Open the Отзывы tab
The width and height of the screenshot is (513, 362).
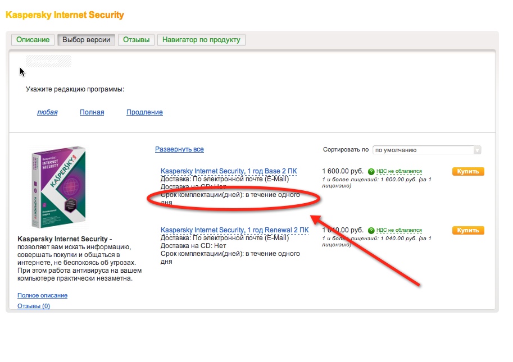[x=136, y=40]
